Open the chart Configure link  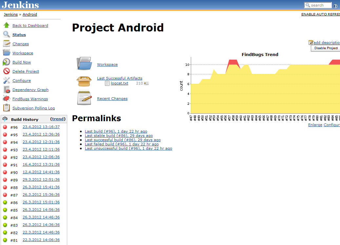tap(332, 125)
